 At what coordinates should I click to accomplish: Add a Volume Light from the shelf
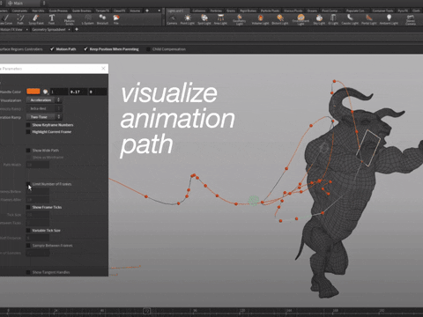pos(260,19)
